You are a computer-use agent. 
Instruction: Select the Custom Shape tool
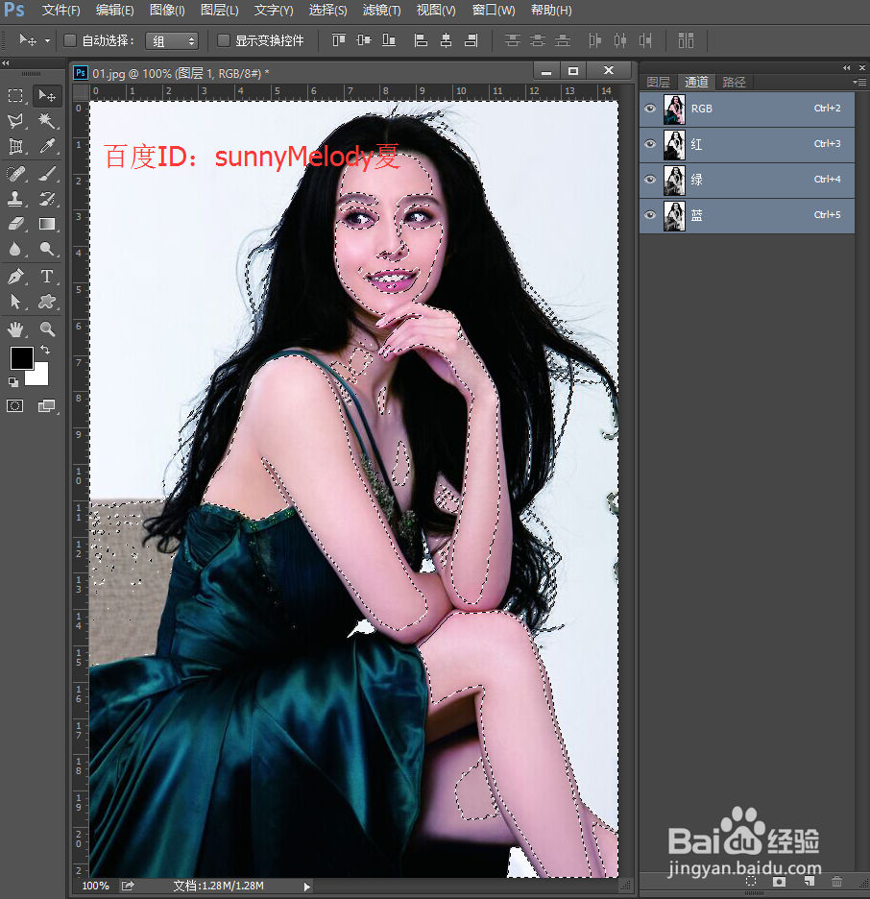(x=46, y=302)
